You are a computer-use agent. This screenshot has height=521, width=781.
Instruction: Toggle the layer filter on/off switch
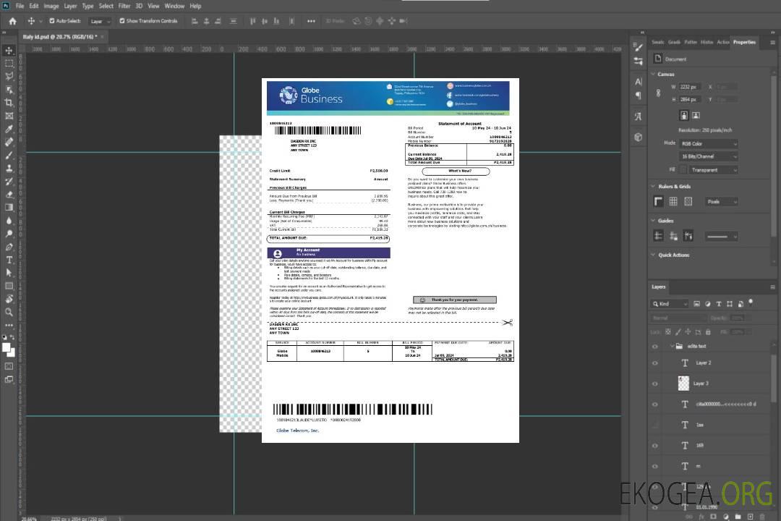[x=751, y=302]
